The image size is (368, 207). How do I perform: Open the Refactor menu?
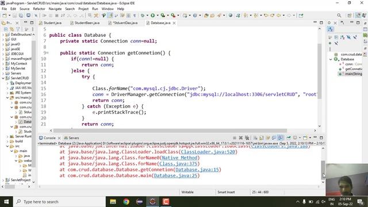39,9
